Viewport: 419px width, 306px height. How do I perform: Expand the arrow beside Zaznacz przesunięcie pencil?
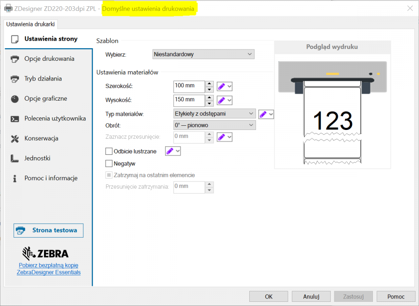[x=229, y=137]
